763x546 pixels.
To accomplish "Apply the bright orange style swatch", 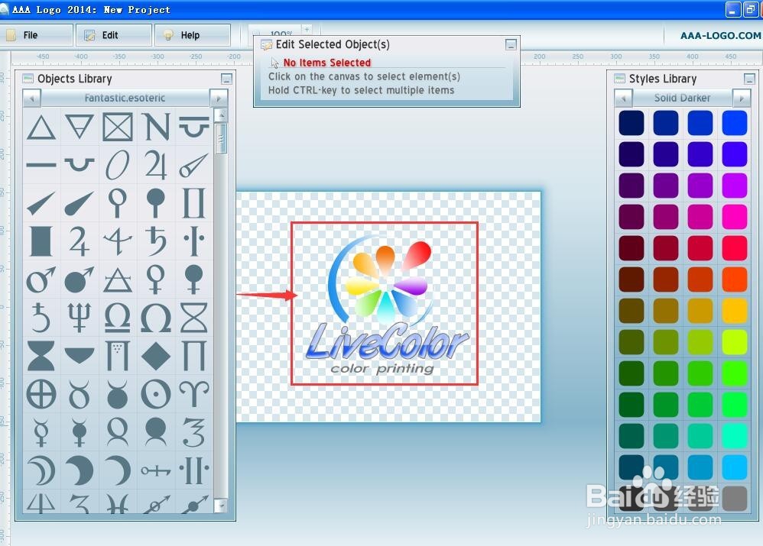I will 734,279.
